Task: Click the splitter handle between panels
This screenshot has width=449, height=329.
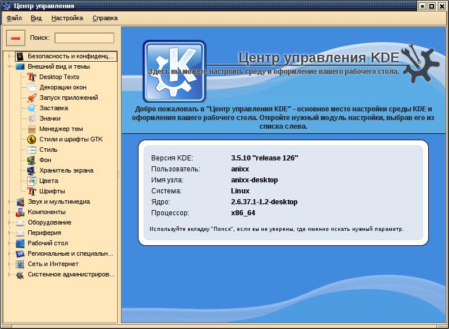Action: [x=119, y=175]
